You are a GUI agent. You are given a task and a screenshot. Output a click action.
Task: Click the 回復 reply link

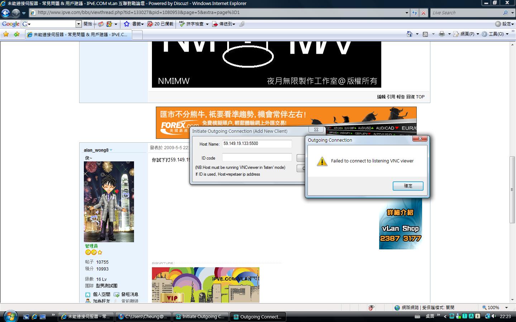(411, 97)
